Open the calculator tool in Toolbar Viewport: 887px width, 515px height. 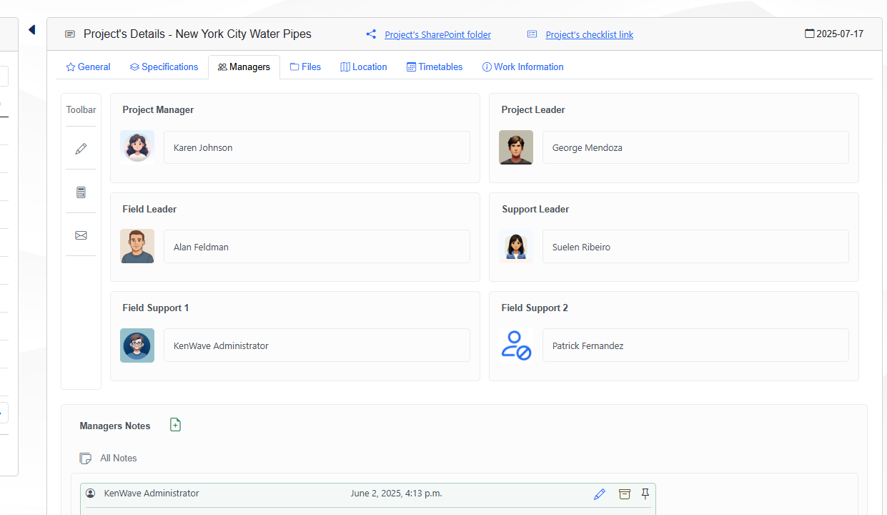[81, 192]
